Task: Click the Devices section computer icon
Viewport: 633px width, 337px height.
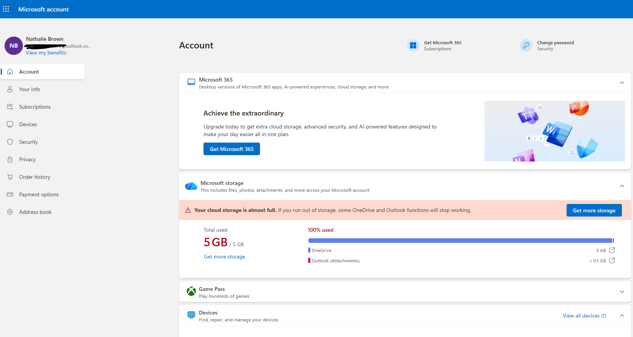Action: tap(191, 315)
